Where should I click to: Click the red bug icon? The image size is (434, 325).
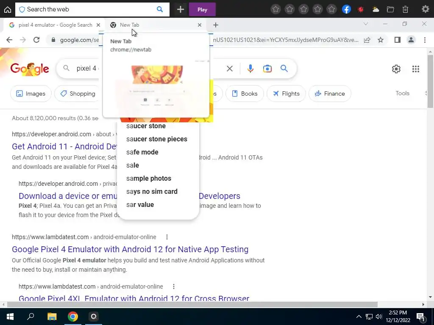coord(361,9)
